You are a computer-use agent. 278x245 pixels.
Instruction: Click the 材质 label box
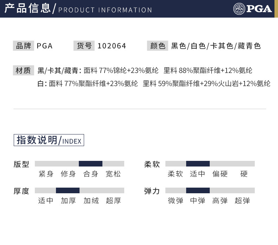(x=24, y=70)
